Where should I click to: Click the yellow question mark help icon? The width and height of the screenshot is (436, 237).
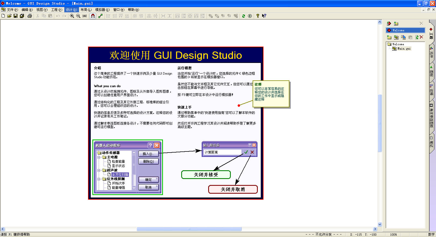coord(258,16)
